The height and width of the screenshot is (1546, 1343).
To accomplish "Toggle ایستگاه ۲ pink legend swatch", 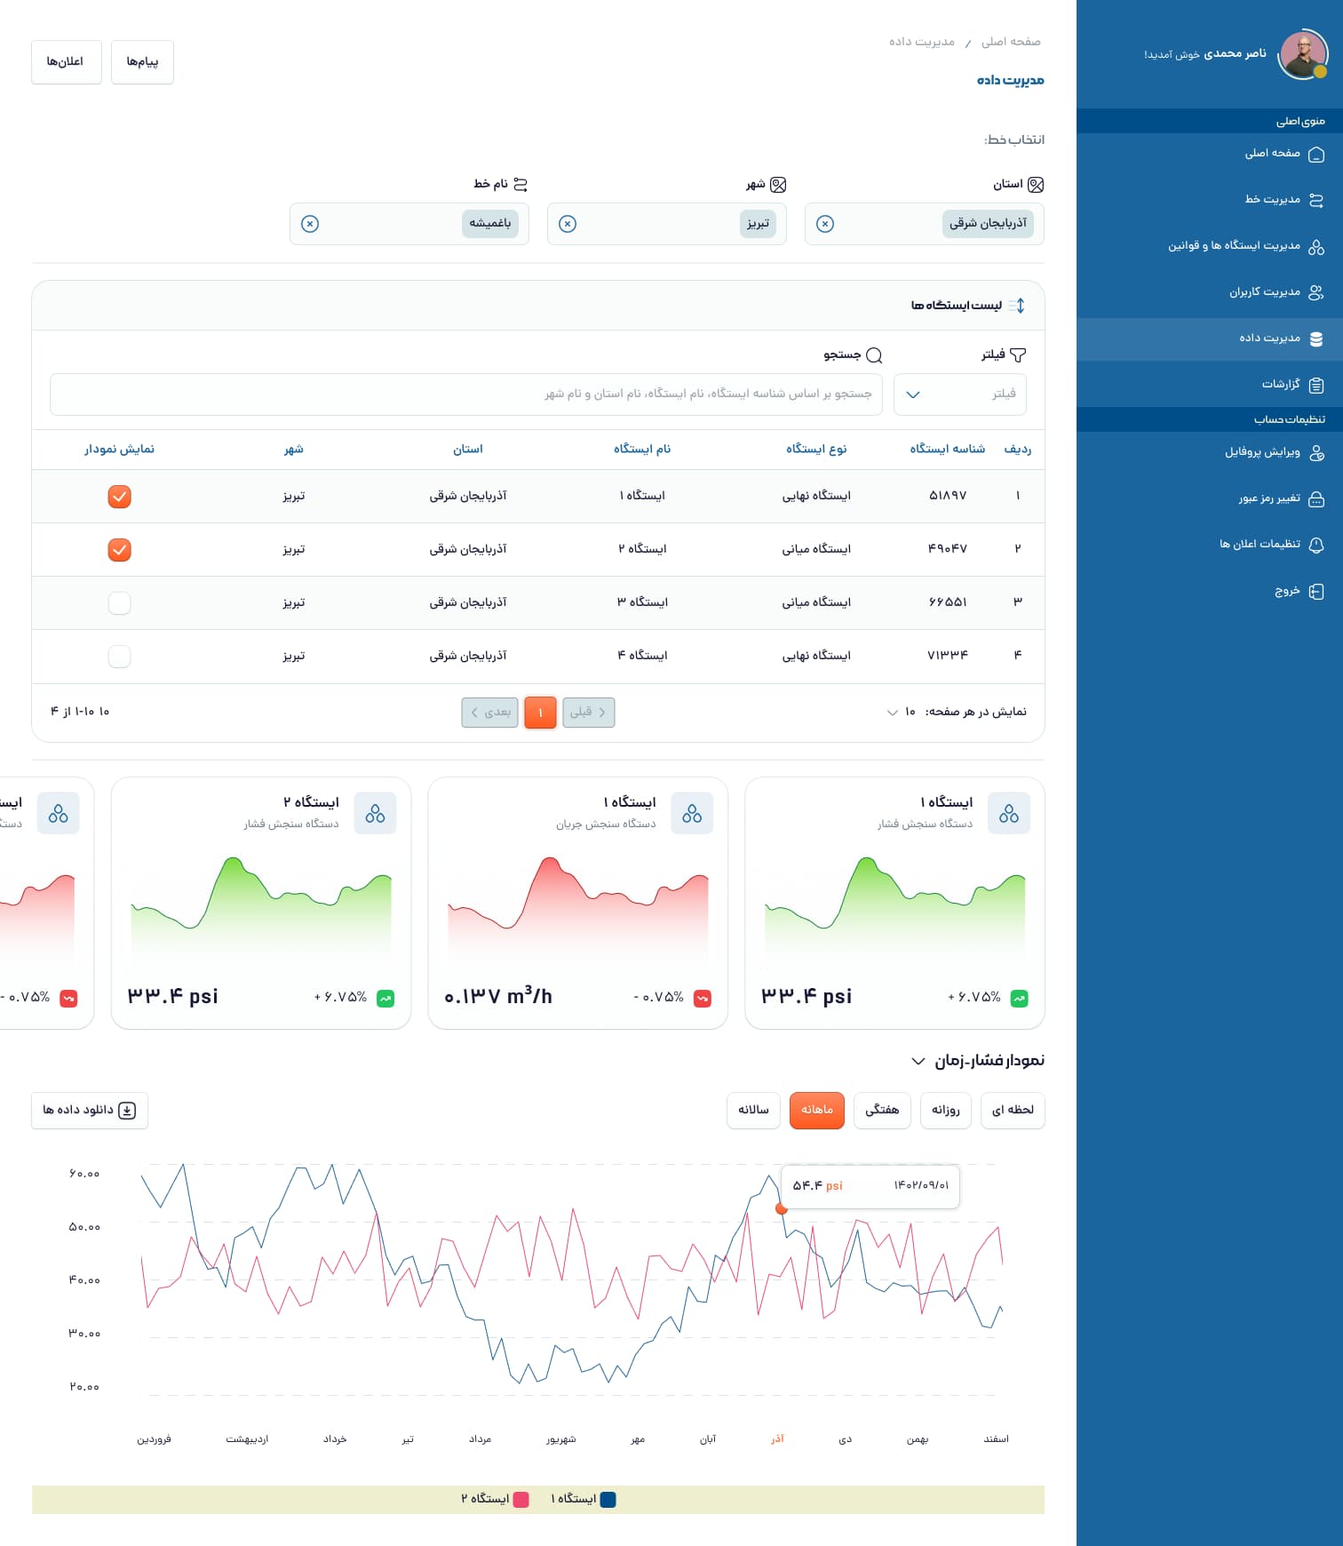I will [x=521, y=1500].
